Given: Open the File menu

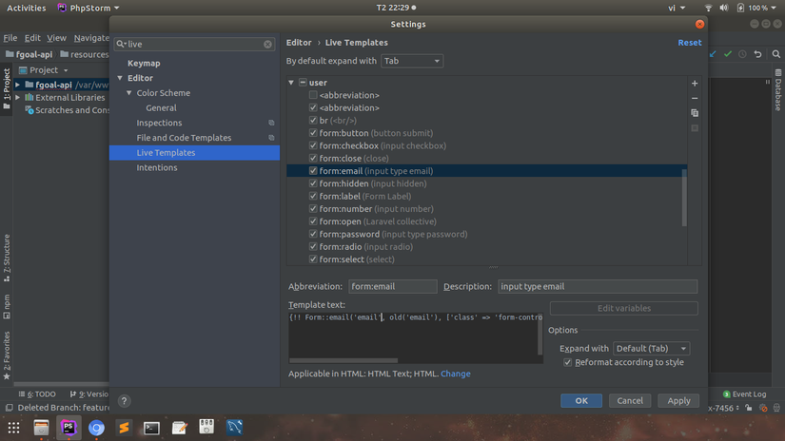Looking at the screenshot, I should point(10,38).
